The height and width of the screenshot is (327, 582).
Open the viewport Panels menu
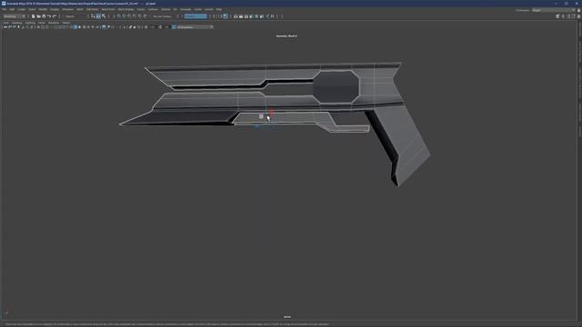[66, 23]
